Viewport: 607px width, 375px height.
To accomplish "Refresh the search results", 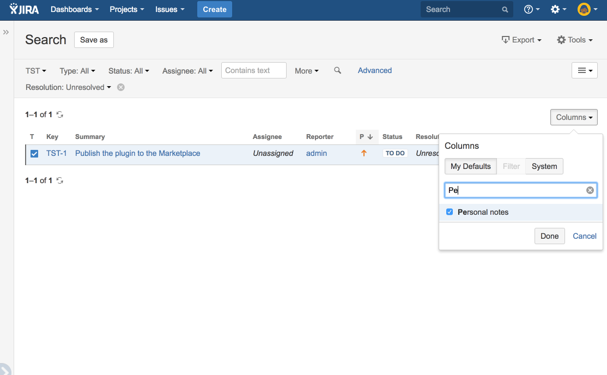I will pyautogui.click(x=59, y=114).
